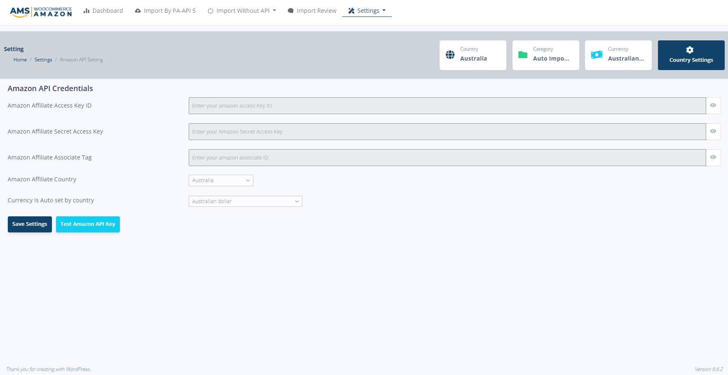The image size is (728, 375).
Task: Click the Currency value Australian...
Action: [x=626, y=59]
